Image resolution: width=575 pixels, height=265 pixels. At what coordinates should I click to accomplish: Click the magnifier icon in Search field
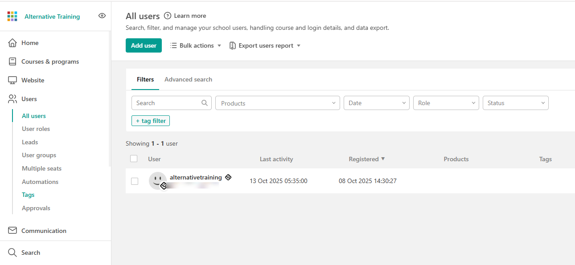click(205, 103)
